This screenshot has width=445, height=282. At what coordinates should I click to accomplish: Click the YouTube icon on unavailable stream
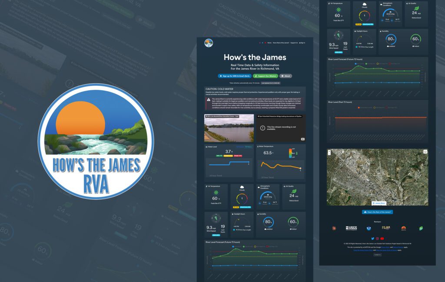coord(303,139)
